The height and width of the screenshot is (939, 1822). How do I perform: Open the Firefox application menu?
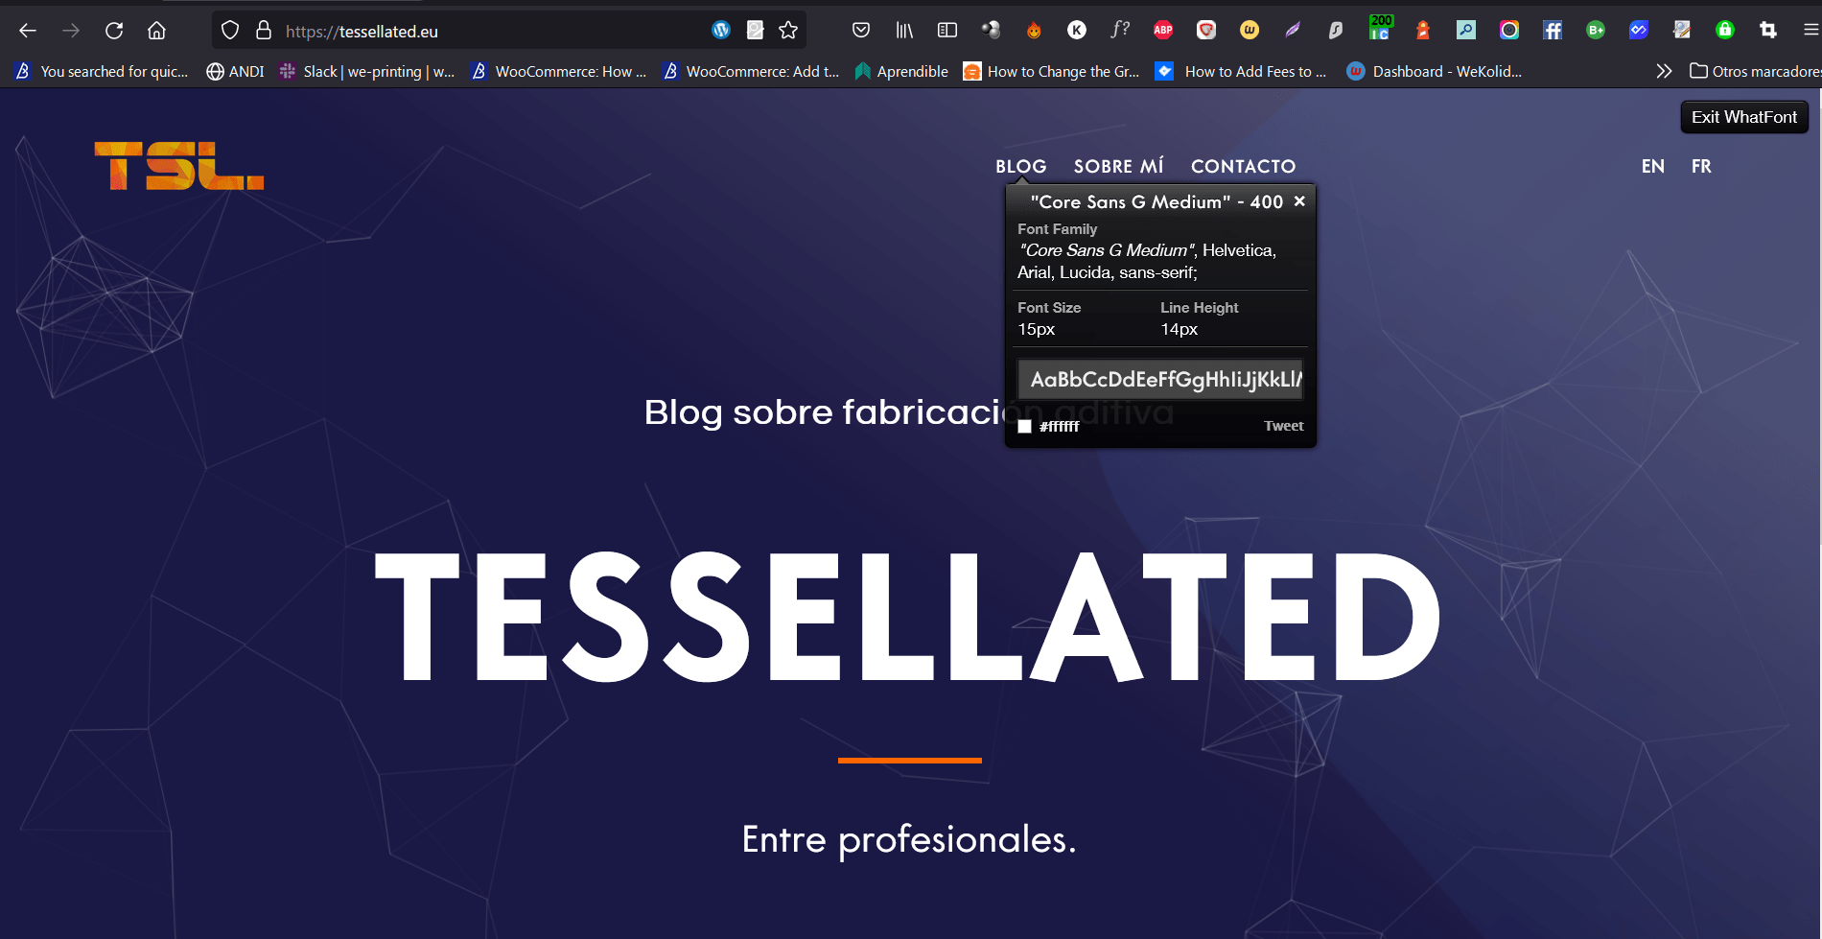[x=1810, y=31]
